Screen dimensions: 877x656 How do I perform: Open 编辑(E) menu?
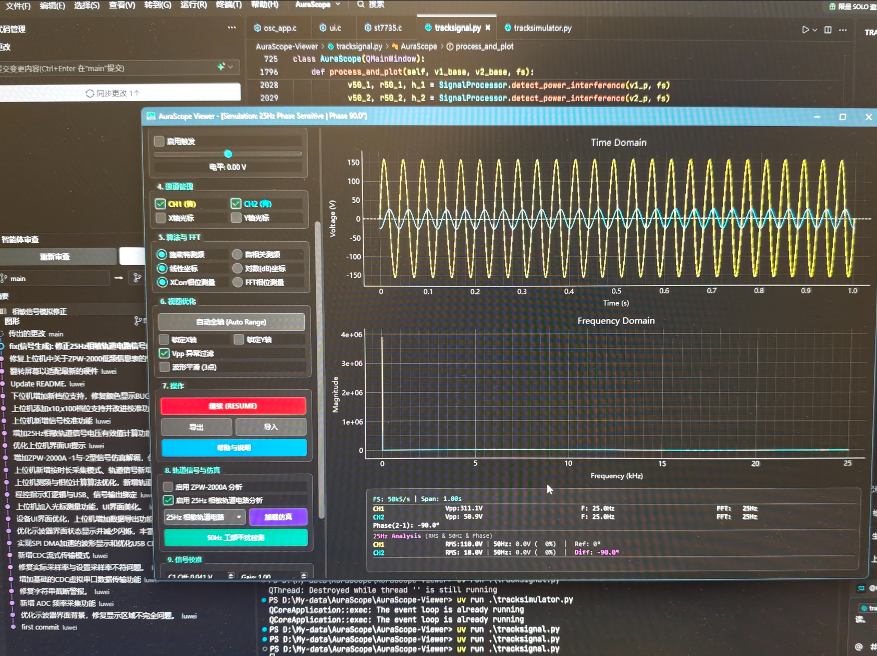pos(53,6)
